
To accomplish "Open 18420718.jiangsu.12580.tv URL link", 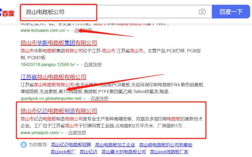I will [x=48, y=64].
